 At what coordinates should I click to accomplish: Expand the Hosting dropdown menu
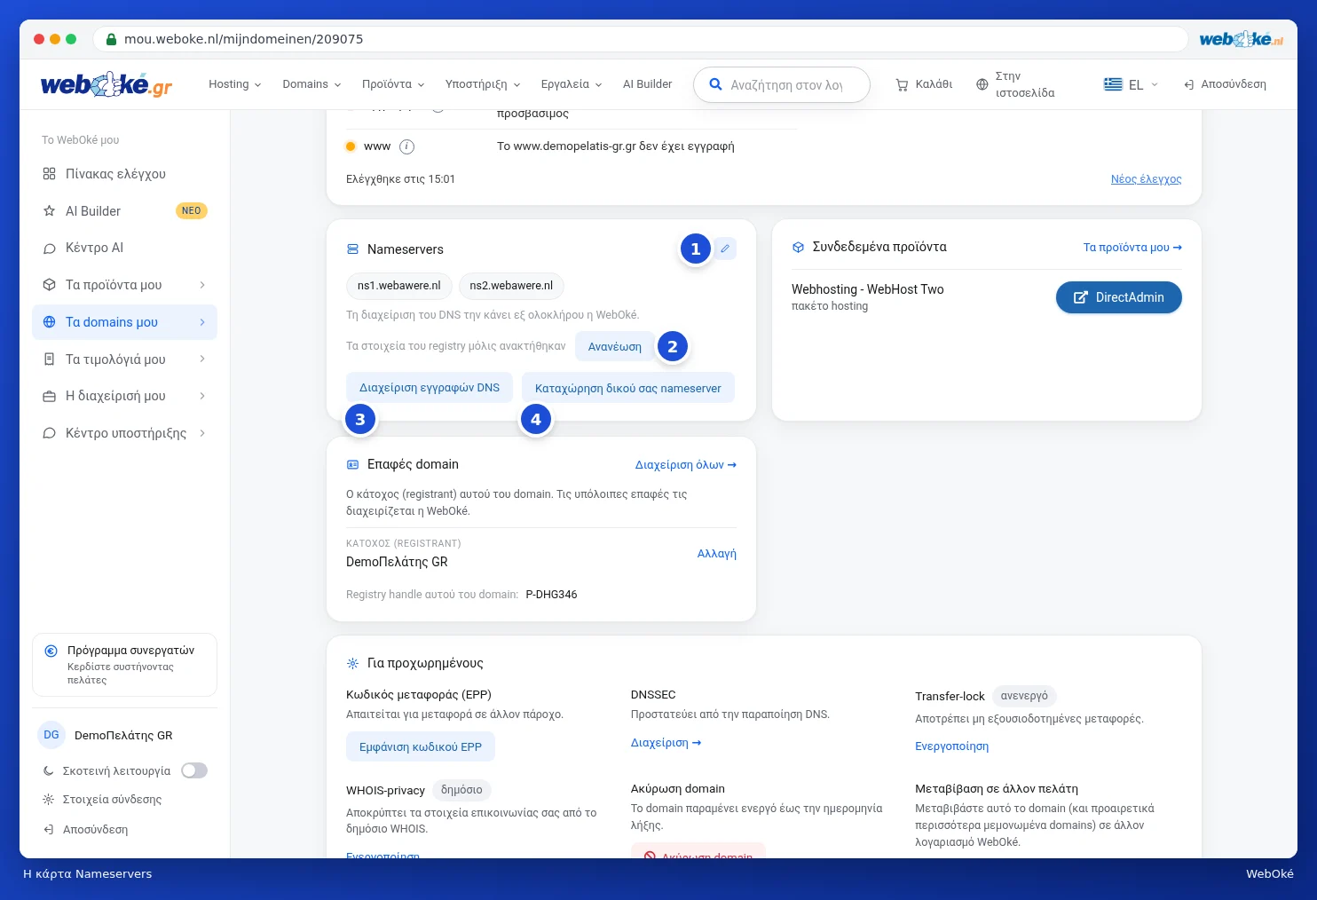pyautogui.click(x=234, y=84)
